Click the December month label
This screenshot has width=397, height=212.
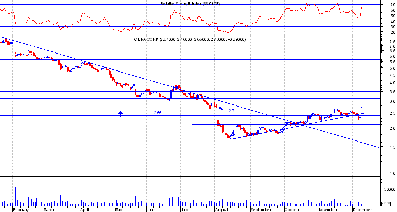(362, 210)
